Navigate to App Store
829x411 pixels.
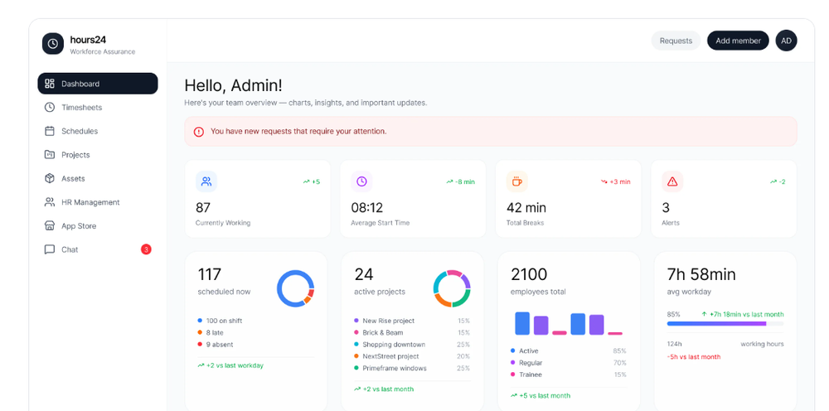[98, 225]
